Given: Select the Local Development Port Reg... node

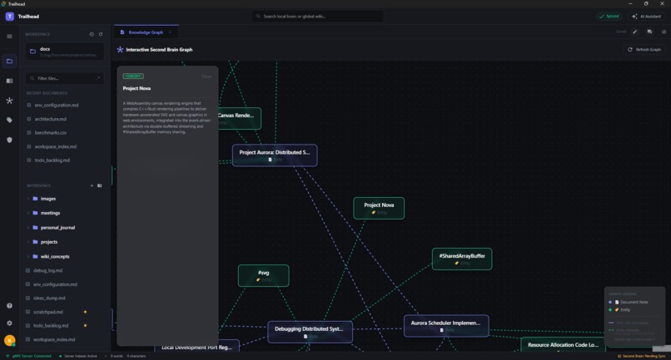Looking at the screenshot, I should (196, 347).
